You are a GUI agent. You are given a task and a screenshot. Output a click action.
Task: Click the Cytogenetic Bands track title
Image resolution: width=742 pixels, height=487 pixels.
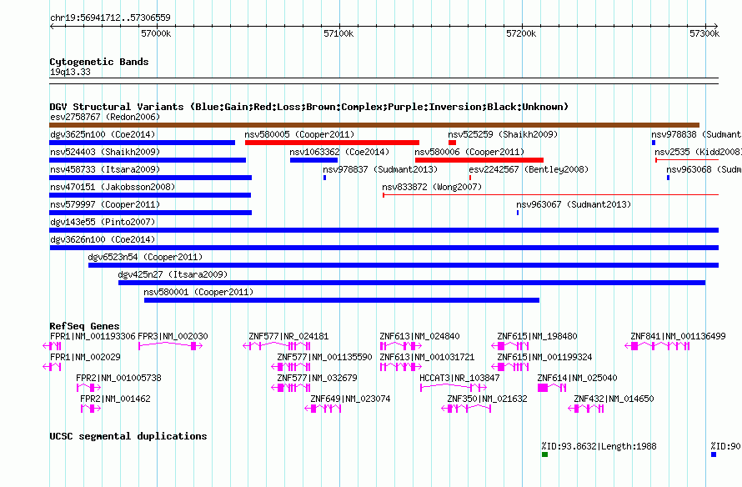[99, 62]
